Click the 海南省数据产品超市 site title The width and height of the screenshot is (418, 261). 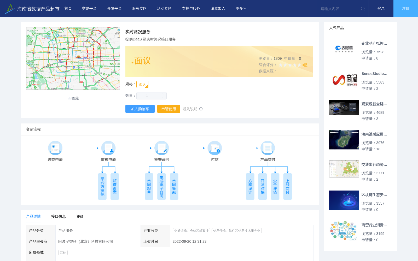38,9
